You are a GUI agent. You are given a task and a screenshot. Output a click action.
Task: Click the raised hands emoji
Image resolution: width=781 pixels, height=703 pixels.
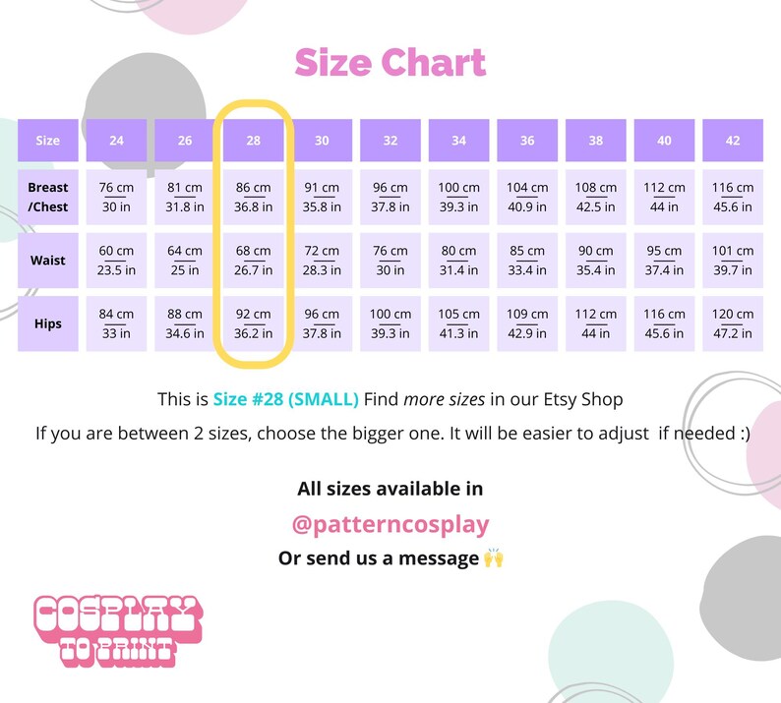pos(493,557)
